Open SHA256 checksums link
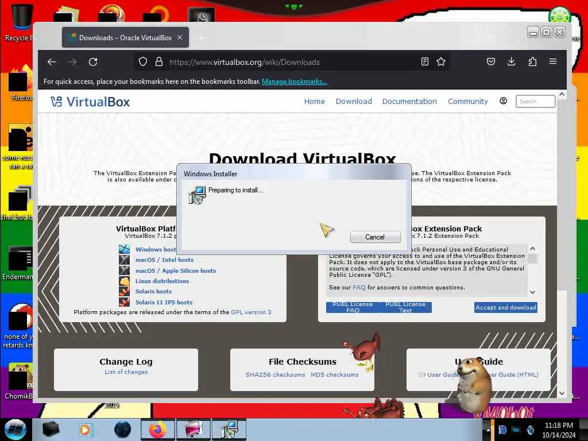The image size is (588, 441). coord(275,374)
